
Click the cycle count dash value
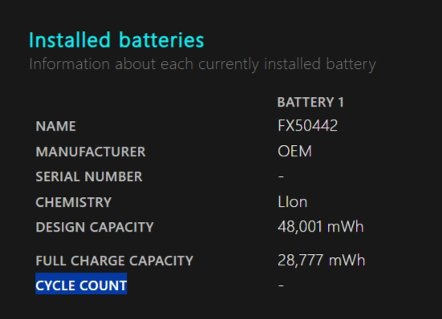click(281, 285)
